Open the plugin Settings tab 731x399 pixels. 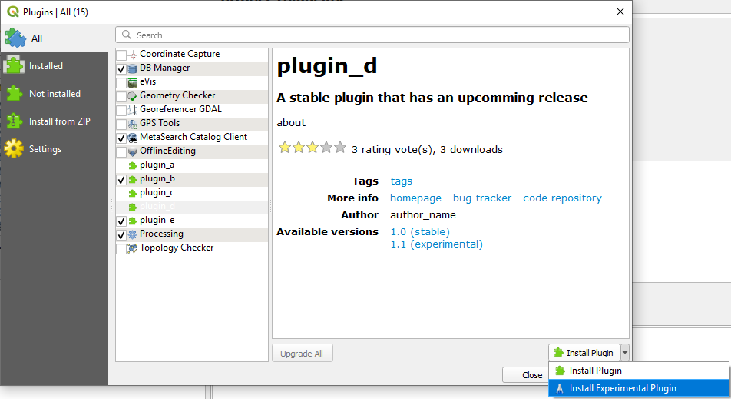(55, 149)
